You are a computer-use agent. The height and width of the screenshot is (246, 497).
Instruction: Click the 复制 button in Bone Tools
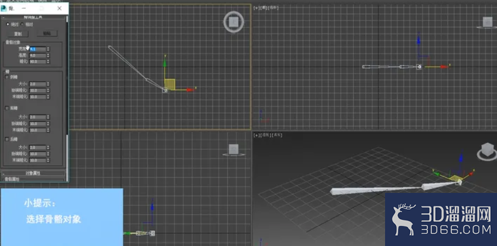pyautogui.click(x=18, y=34)
